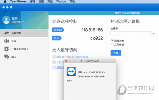Click the 无人值守访问 heading
The image size is (159, 100).
pyautogui.click(x=65, y=50)
